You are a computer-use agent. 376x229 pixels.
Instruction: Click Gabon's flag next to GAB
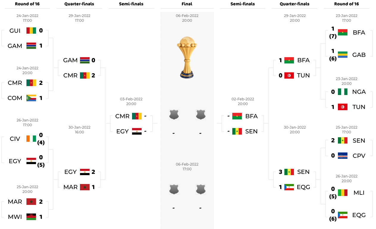pyautogui.click(x=343, y=54)
